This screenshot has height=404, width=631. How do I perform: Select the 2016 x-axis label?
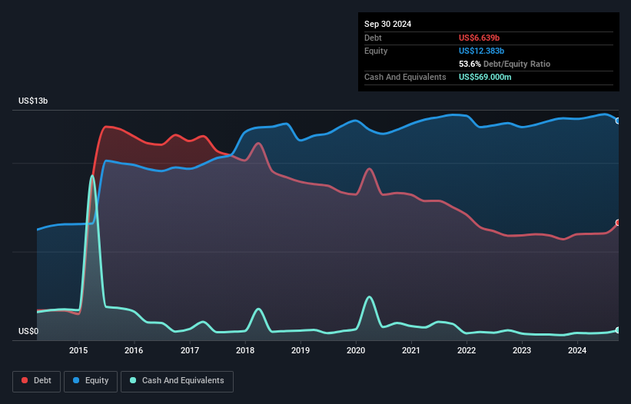(134, 350)
